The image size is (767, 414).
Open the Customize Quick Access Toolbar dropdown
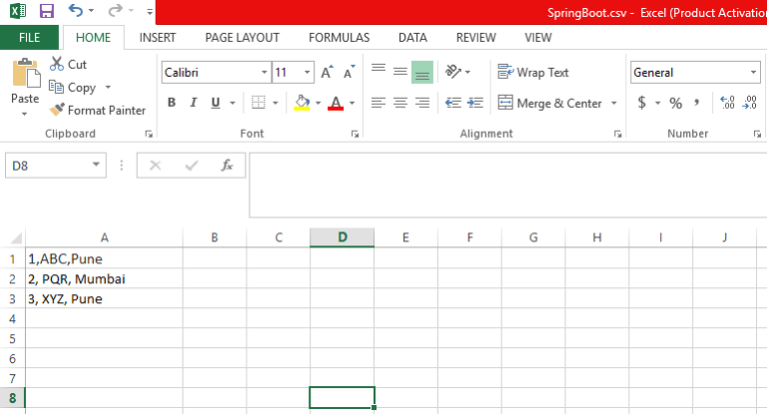pyautogui.click(x=150, y=11)
